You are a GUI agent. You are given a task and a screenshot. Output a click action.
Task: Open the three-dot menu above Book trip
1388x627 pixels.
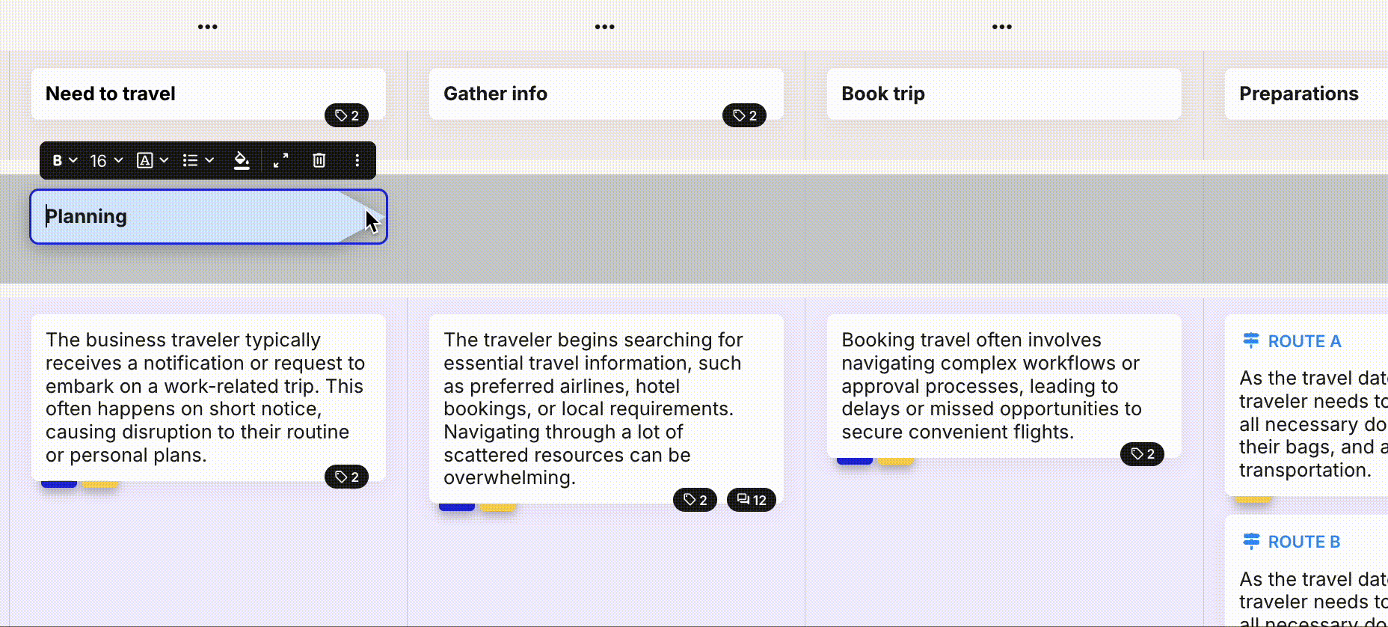coord(1002,27)
